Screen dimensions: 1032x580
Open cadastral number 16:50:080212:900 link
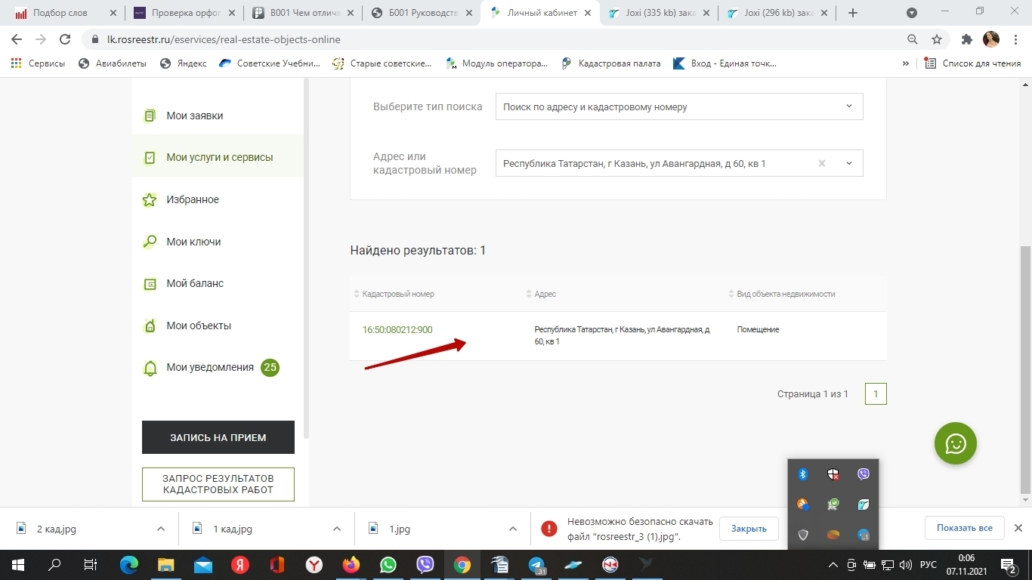[397, 330]
